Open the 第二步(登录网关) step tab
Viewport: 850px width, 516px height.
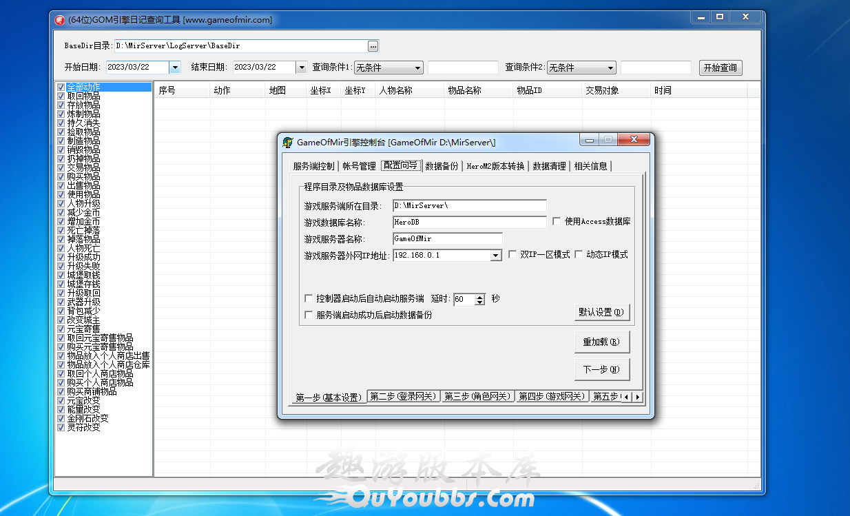tap(403, 397)
